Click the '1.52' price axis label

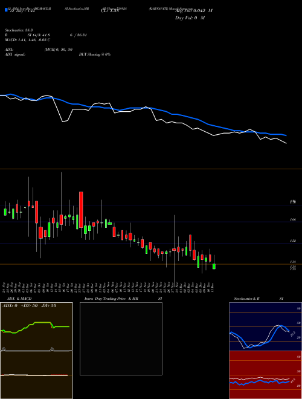(x=292, y=241)
